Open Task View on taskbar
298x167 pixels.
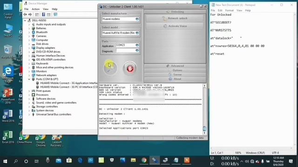point(36,161)
